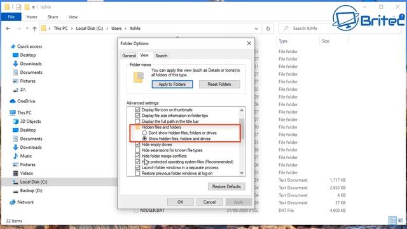Expand chevron after Local Disk (C:) in path

(107, 28)
